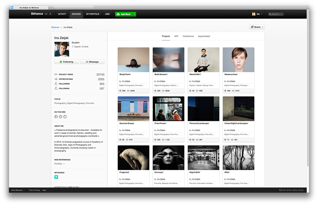Select the Ino Zeljak on Behance browser tab
The width and height of the screenshot is (318, 205).
(29, 8)
